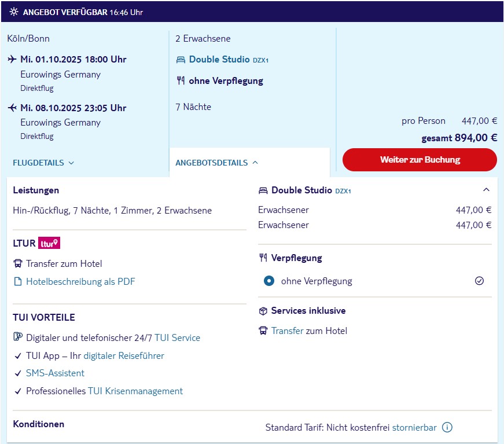The height and width of the screenshot is (444, 504).
Task: Select the ohne Verpflegung radio button
Action: 269,281
